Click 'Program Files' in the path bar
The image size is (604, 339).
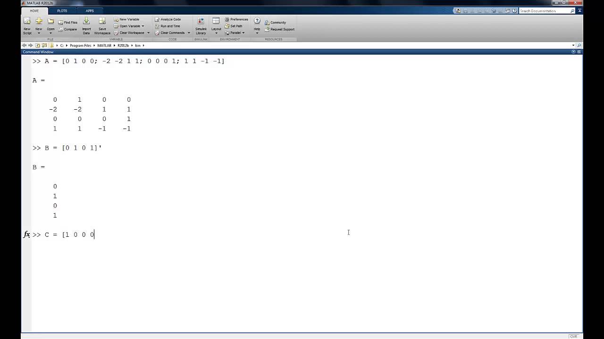click(81, 46)
